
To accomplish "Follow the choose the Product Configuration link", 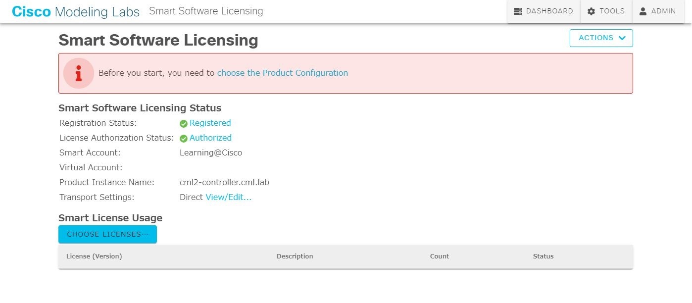I will click(282, 73).
